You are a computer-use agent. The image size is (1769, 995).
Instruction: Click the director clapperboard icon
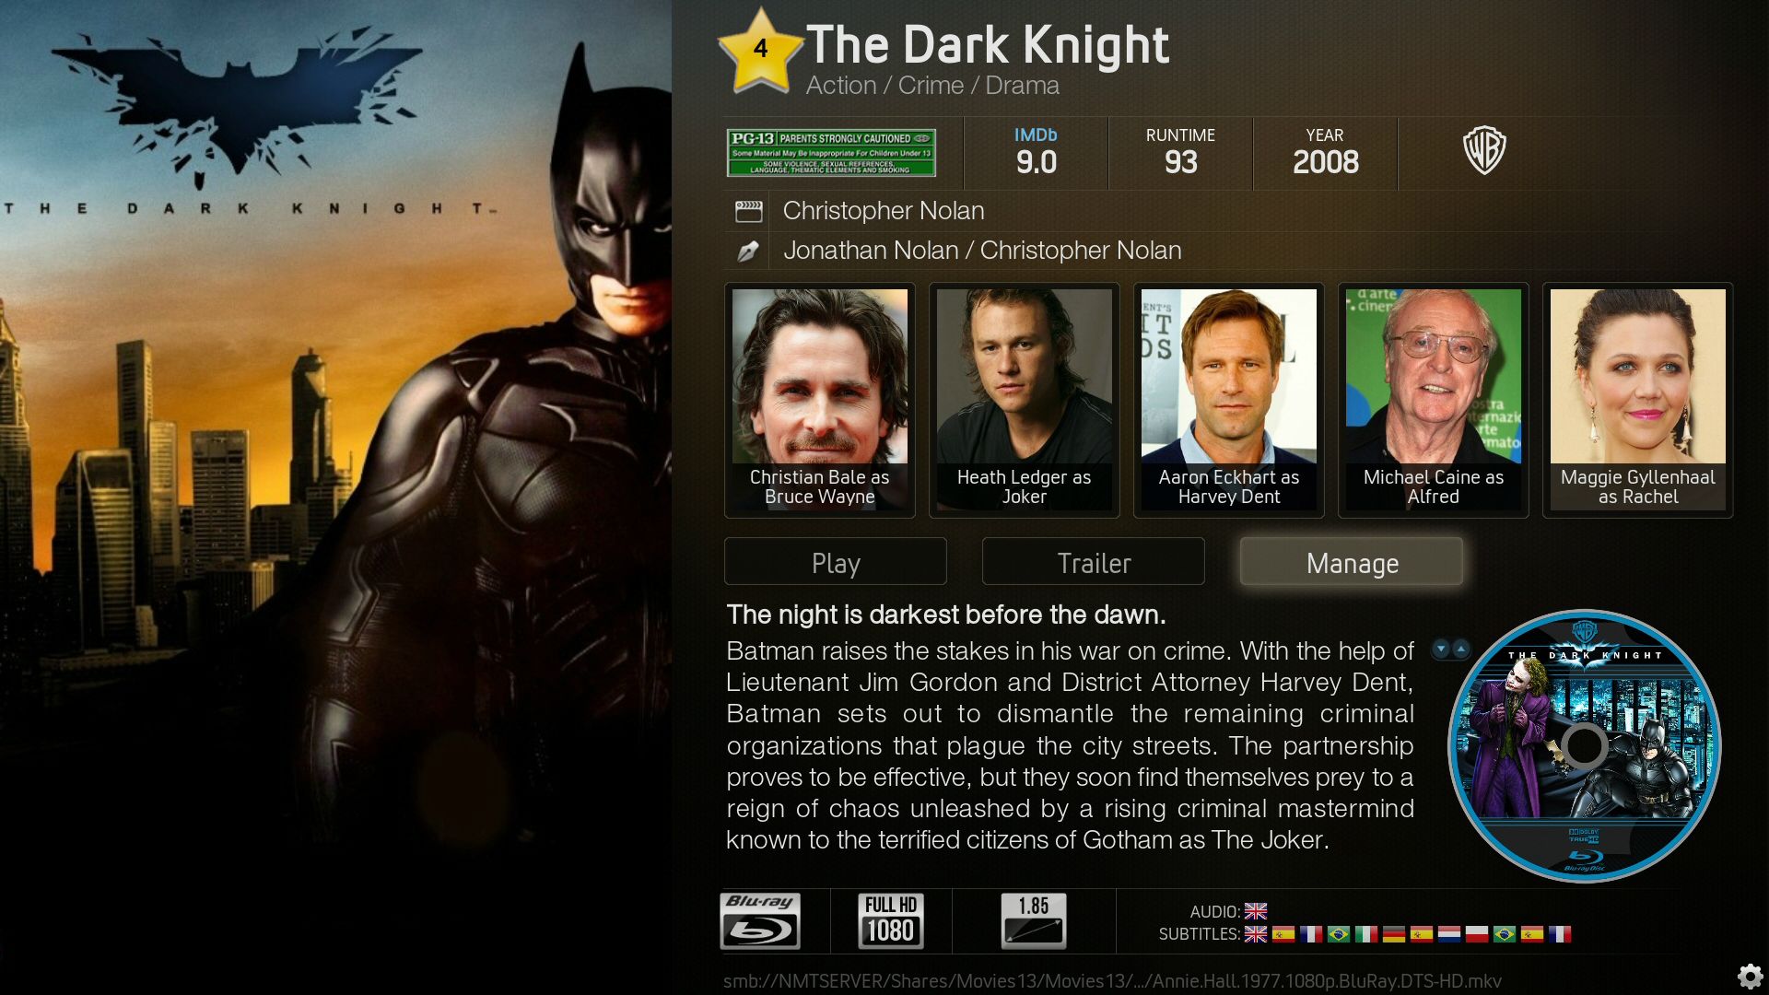[748, 212]
